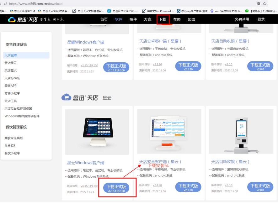Open the 星耀Windows客户端 title link
Image resolution: width=278 pixels, height=203 pixels.
click(86, 42)
